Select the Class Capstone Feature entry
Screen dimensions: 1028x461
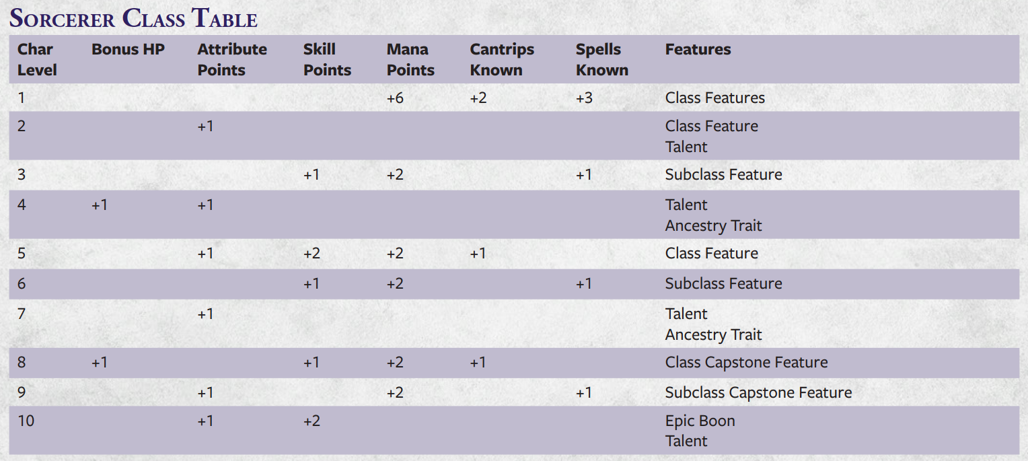coord(747,362)
